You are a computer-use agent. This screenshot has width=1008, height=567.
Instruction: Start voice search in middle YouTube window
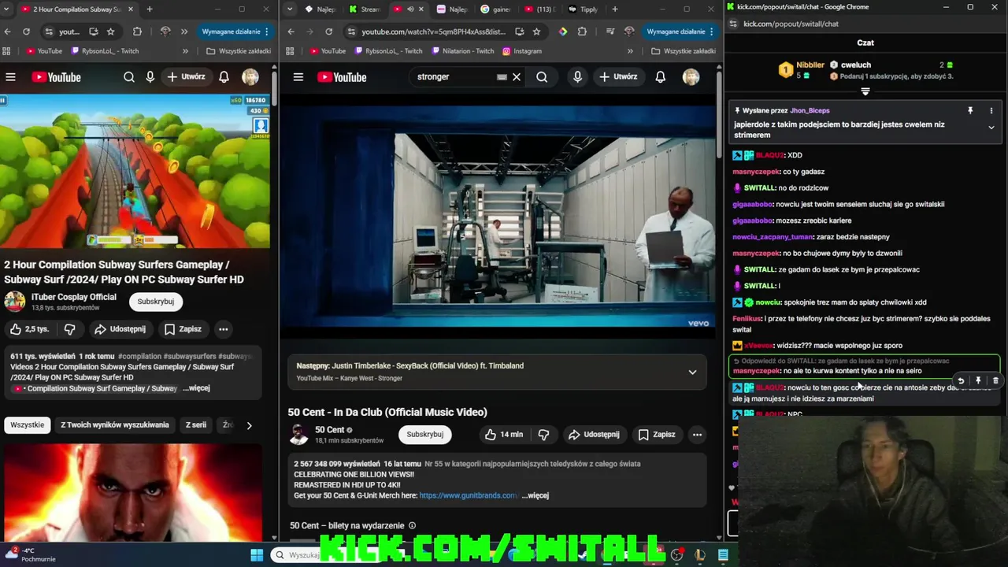[577, 77]
